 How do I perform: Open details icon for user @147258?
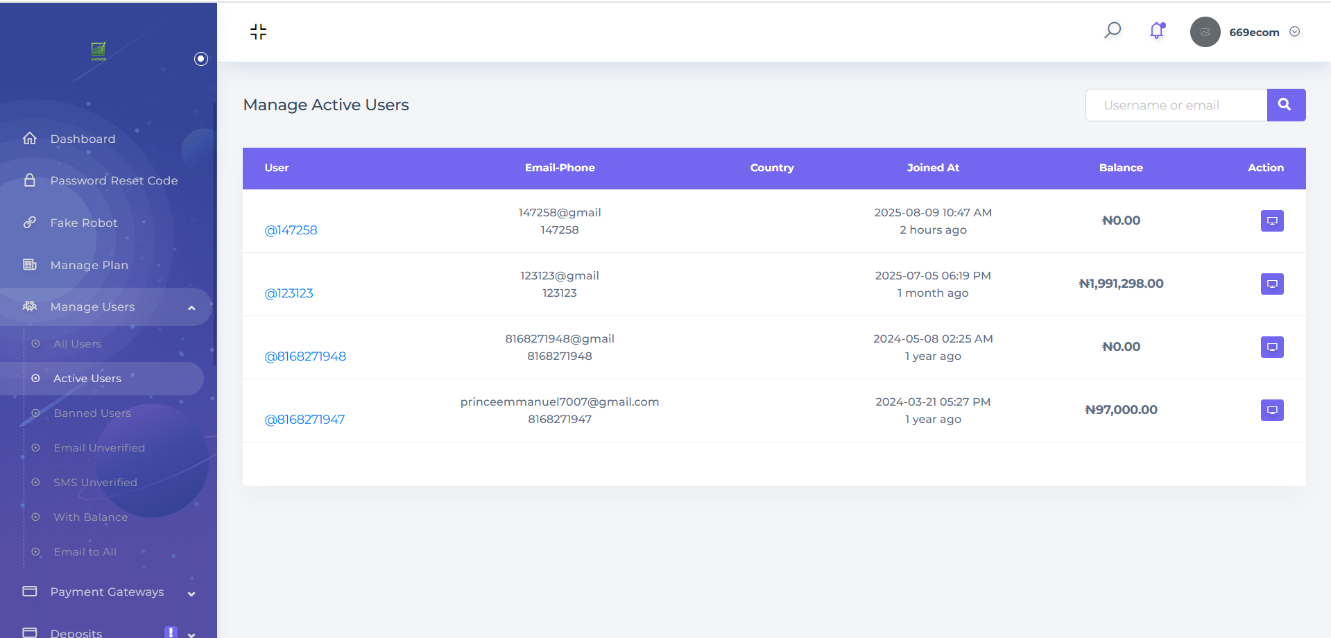click(1272, 221)
